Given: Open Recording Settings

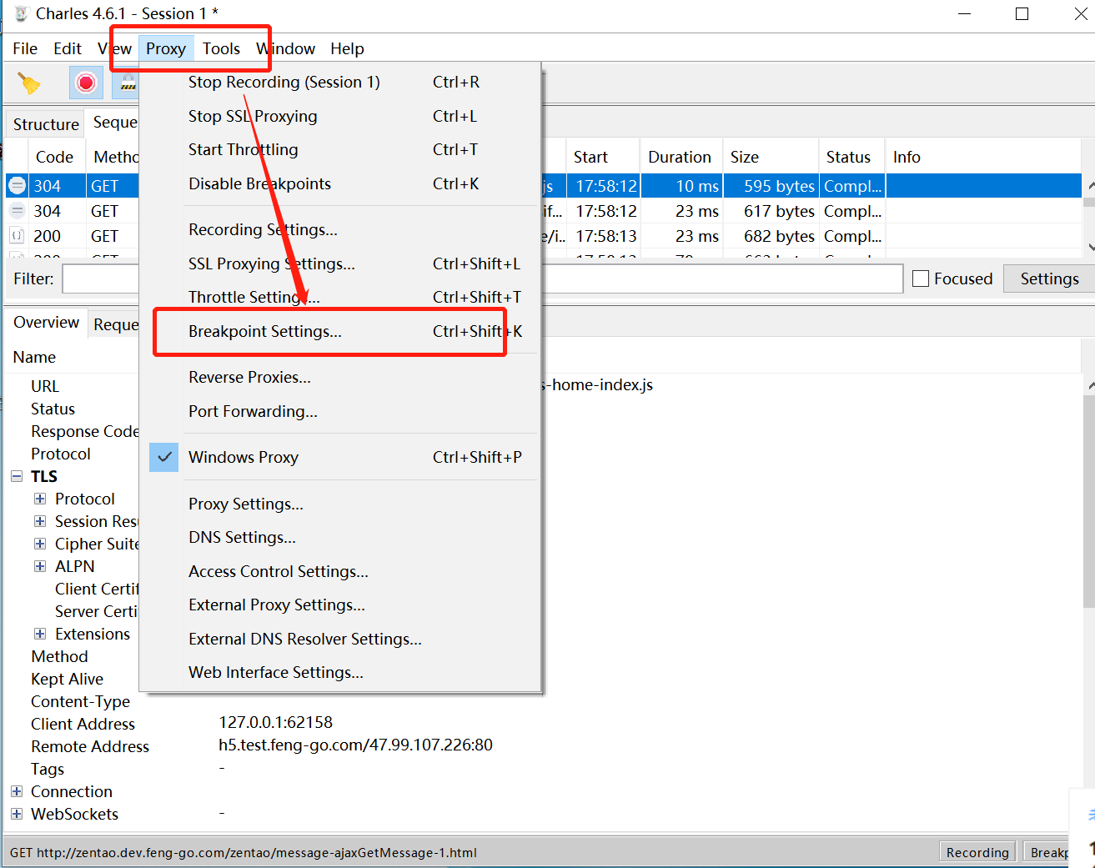Looking at the screenshot, I should (339, 229).
